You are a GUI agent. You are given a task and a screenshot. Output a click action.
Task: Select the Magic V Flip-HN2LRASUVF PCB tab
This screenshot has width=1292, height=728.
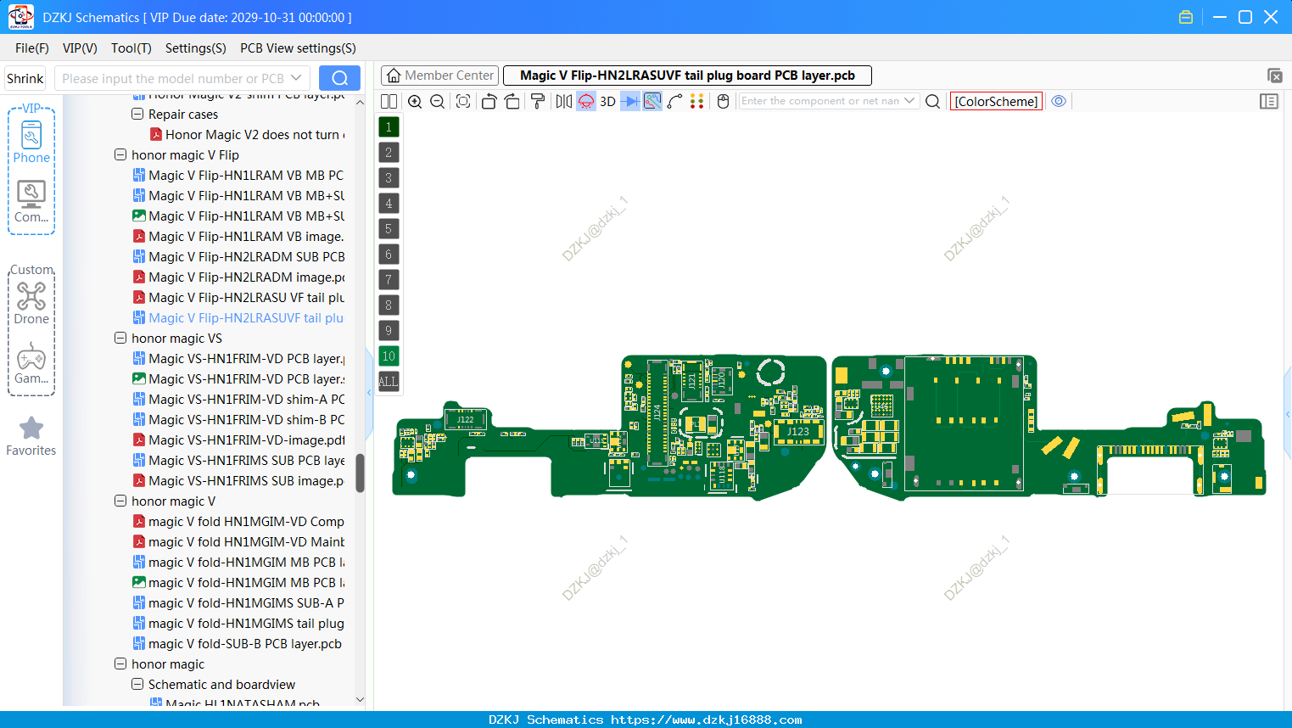click(687, 76)
